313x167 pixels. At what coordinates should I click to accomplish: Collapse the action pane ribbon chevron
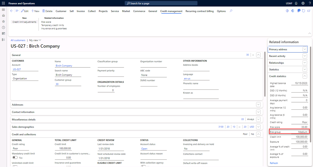pos(310,34)
